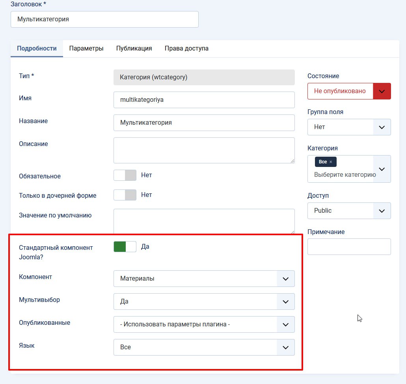Click the Имя field with multikategoriya
Image resolution: width=406 pixels, height=384 pixels.
pos(204,100)
